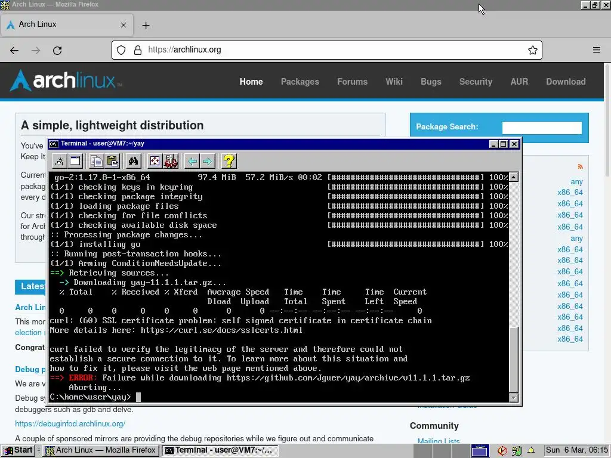Open the notification bell tray icon
The height and width of the screenshot is (458, 611).
[530, 450]
